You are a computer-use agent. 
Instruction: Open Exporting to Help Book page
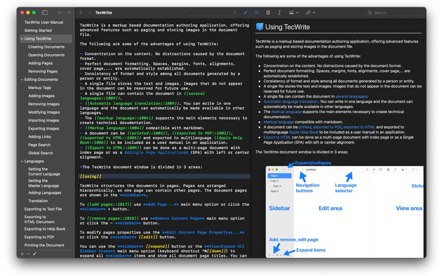(x=45, y=229)
